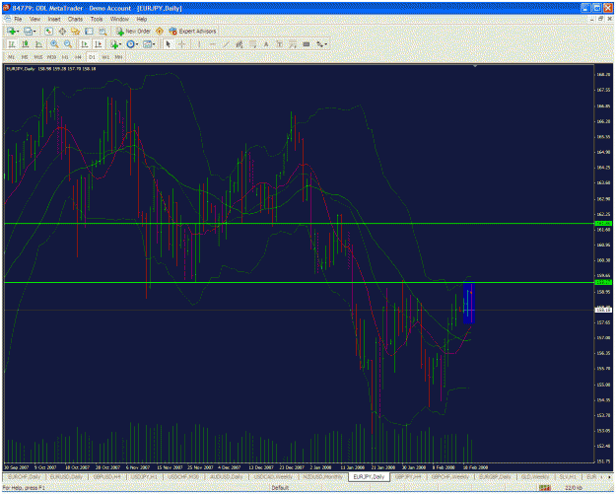Open the Periods clock dropdown
The image size is (616, 494).
coord(132,44)
